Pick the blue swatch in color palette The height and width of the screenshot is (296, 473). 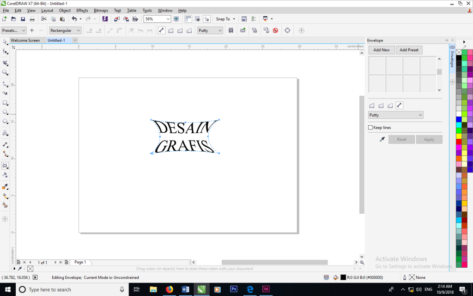tap(459, 119)
